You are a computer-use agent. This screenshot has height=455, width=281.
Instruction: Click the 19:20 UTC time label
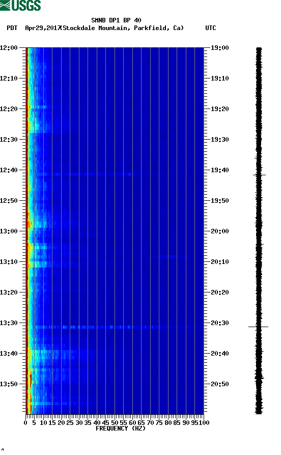[220, 109]
